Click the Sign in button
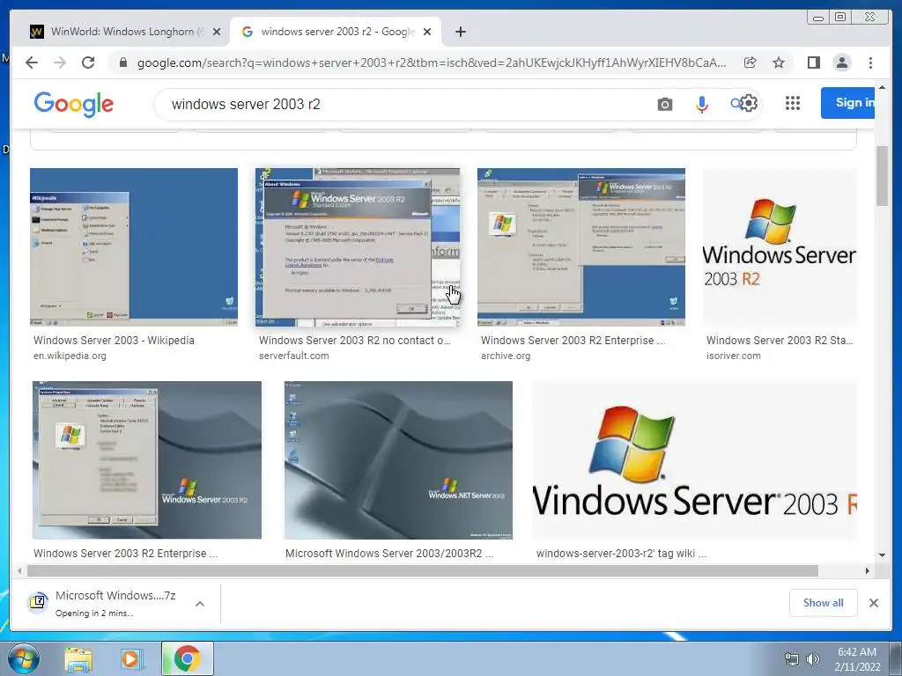Viewport: 902px width, 676px height. coord(848,103)
